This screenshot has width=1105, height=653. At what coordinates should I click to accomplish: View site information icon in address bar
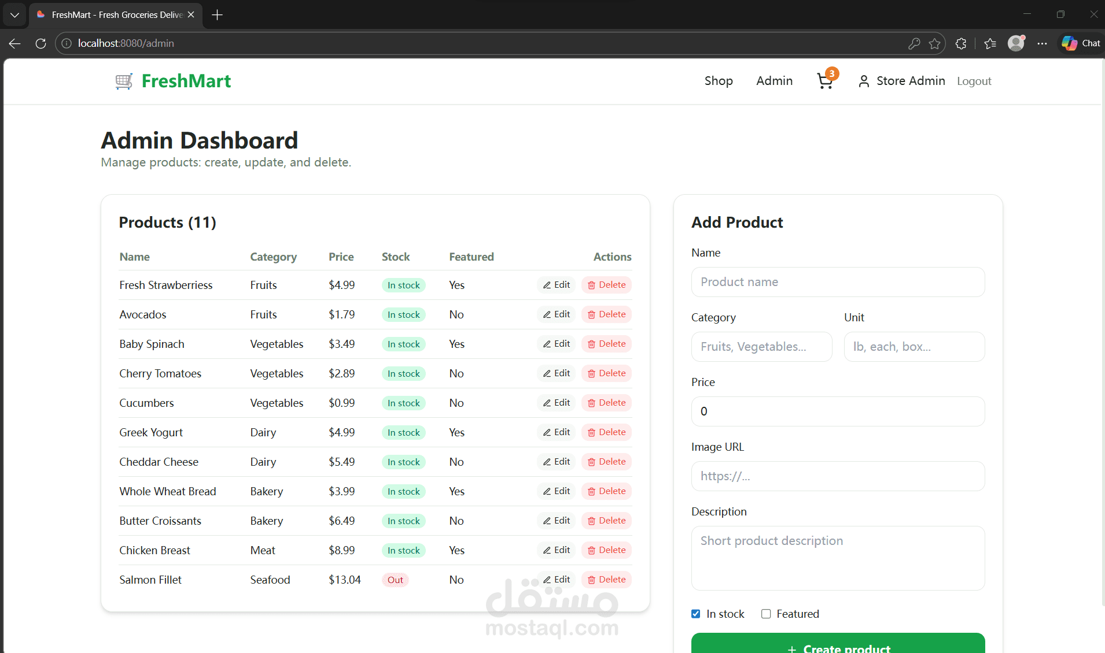(x=67, y=43)
